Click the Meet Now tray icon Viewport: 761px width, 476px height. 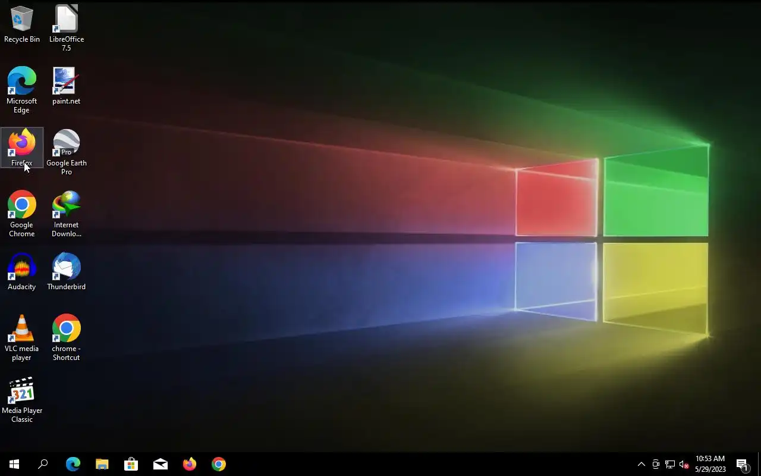[x=656, y=464]
